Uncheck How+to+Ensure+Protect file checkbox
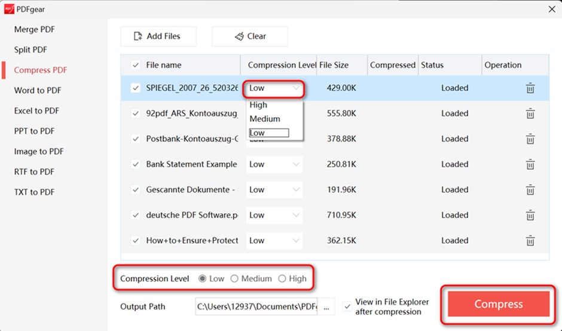 (136, 240)
